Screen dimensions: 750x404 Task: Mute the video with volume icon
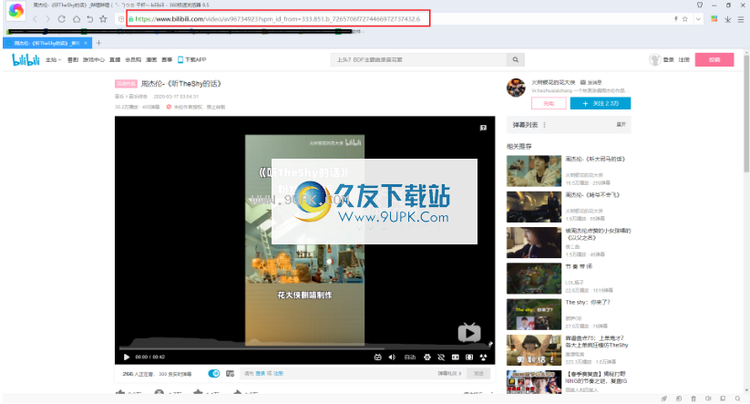[392, 357]
